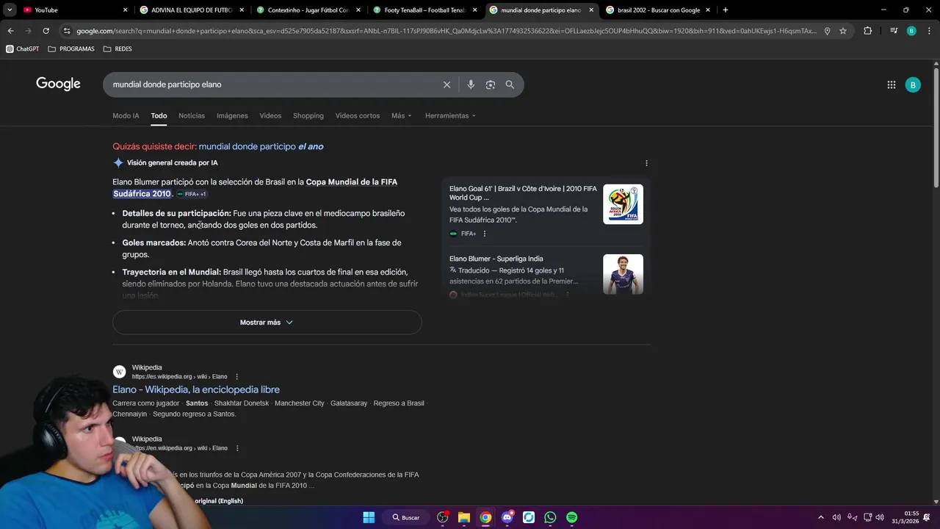The image size is (940, 529).
Task: Open the 2010 FIFA World Cup logo thumbnail
Action: point(623,204)
